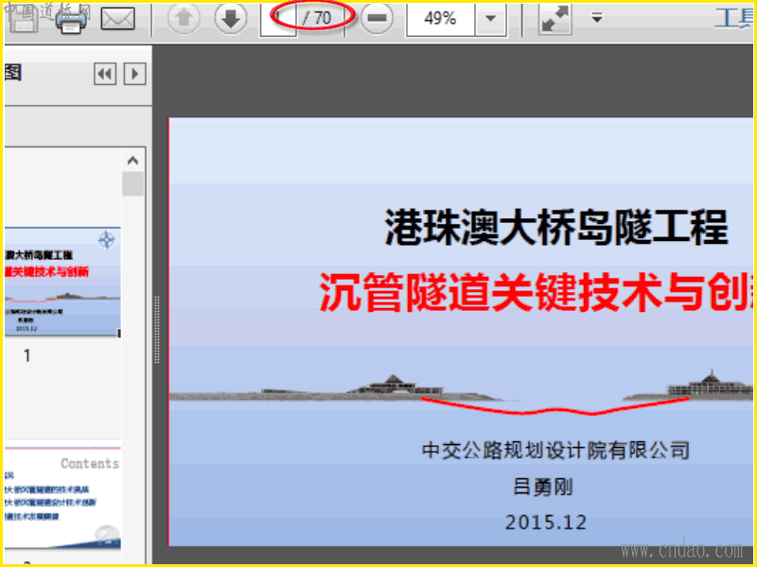Viewport: 757px width, 567px height.
Task: Print the document with the printer icon
Action: (x=72, y=20)
